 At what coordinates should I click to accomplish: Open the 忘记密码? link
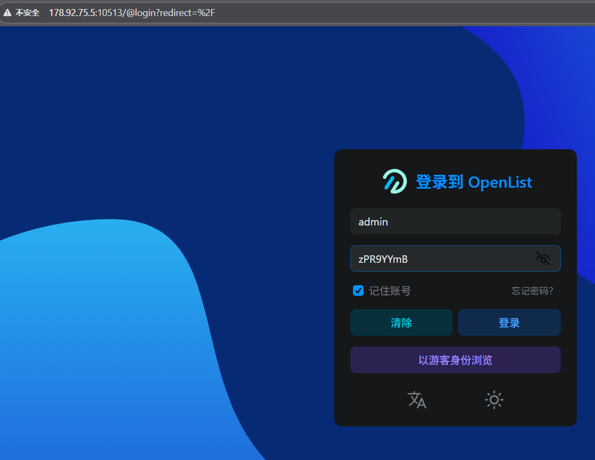[532, 291]
